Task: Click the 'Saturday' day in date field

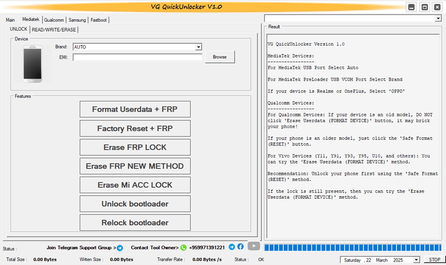Action: [352, 260]
